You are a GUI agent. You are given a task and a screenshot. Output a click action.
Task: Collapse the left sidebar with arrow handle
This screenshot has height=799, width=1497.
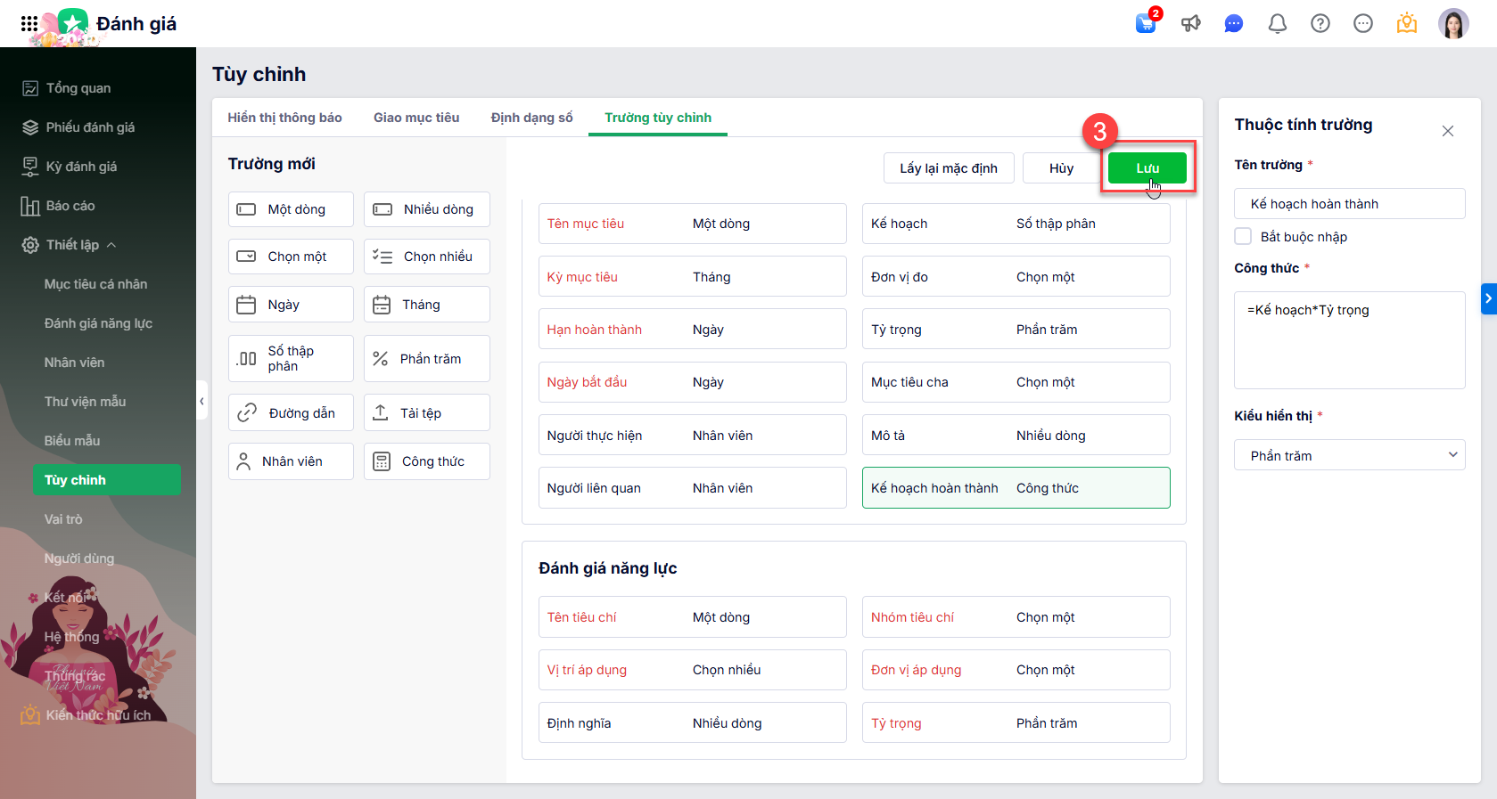tap(202, 401)
